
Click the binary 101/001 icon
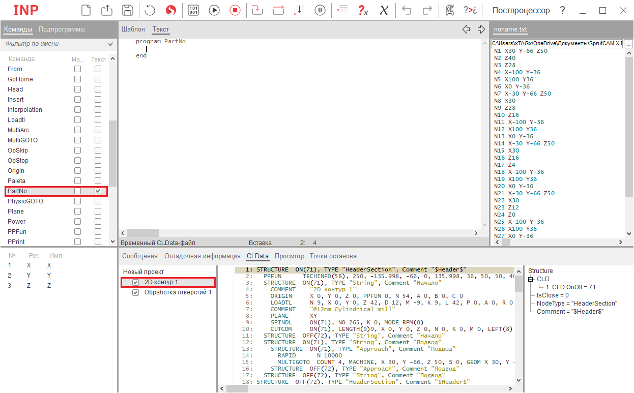click(x=193, y=10)
